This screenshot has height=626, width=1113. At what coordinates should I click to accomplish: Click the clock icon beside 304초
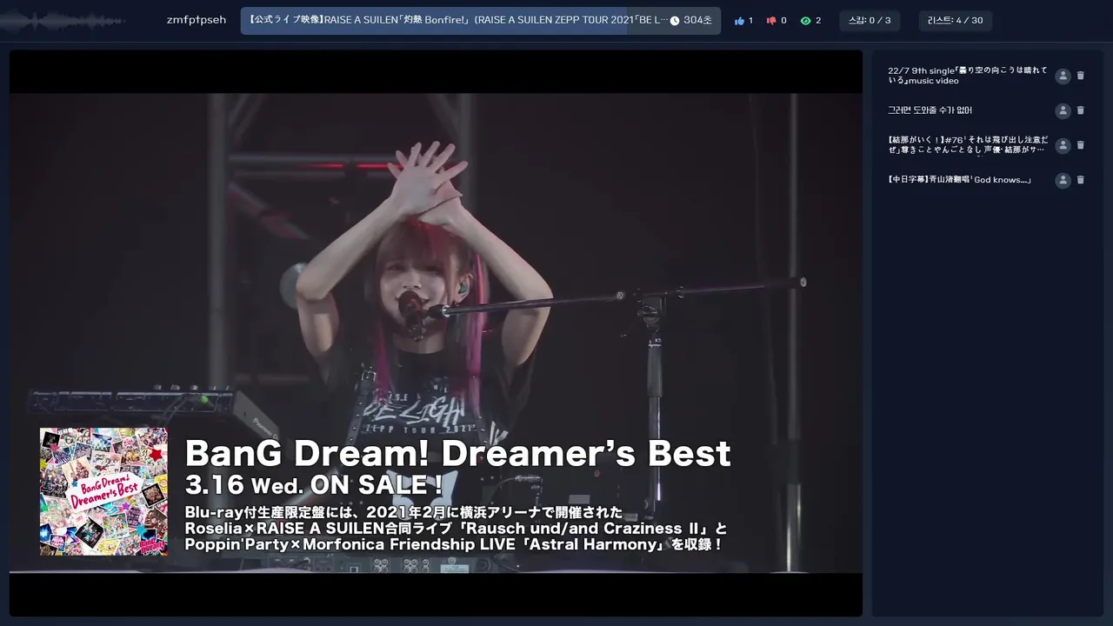tap(675, 21)
